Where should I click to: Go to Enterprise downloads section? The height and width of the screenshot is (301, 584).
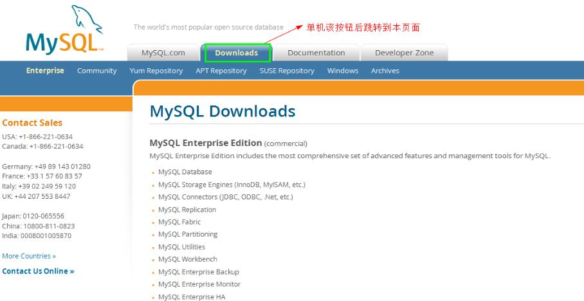click(45, 70)
